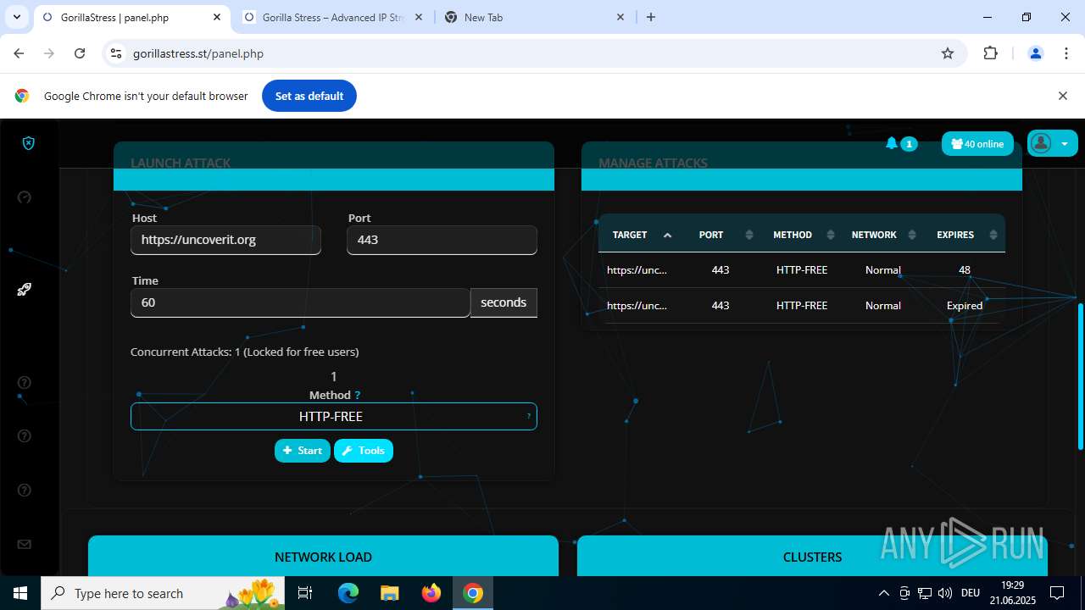1085x610 pixels.
Task: Launch Microsoft Edge from taskbar
Action: (348, 593)
